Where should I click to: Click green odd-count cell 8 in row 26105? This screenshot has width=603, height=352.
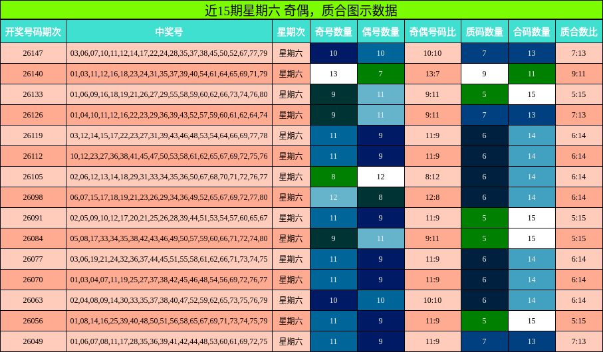334,177
